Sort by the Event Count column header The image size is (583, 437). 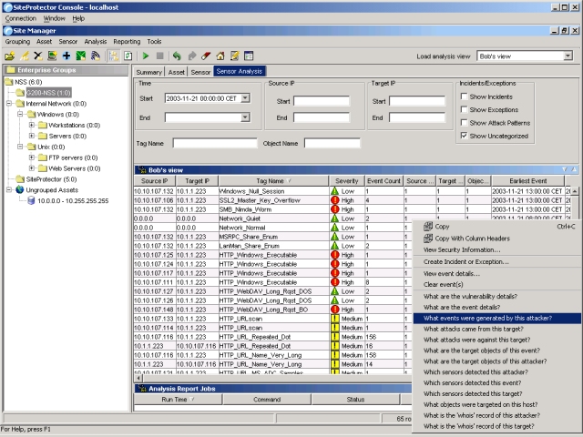coord(384,181)
